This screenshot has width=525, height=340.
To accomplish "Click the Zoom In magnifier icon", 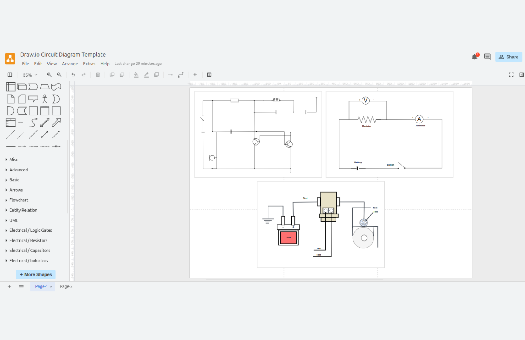I will point(49,75).
